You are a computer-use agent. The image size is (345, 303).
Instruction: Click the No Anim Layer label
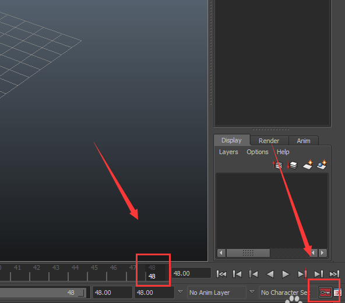coord(209,293)
